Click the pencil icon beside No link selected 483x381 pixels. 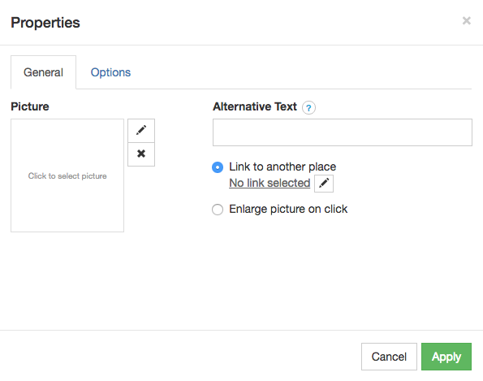tap(324, 184)
